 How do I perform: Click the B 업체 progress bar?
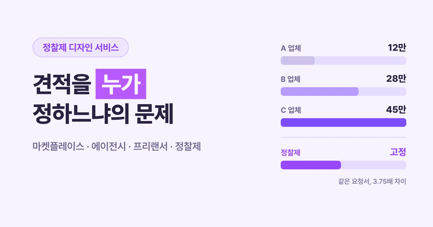(344, 92)
